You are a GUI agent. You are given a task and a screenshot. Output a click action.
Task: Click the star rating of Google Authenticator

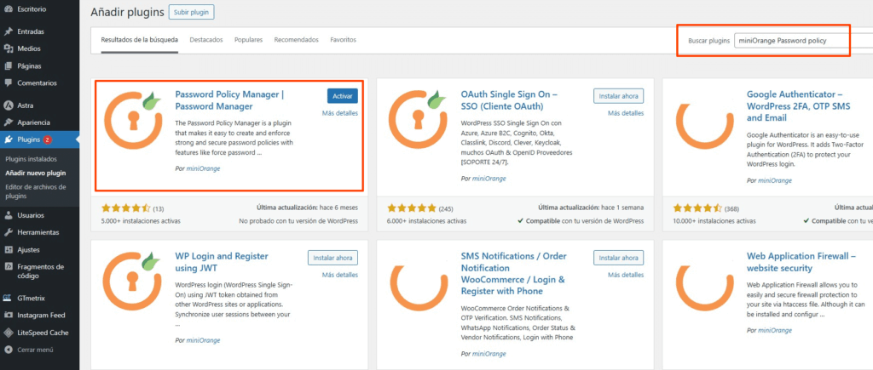(697, 208)
